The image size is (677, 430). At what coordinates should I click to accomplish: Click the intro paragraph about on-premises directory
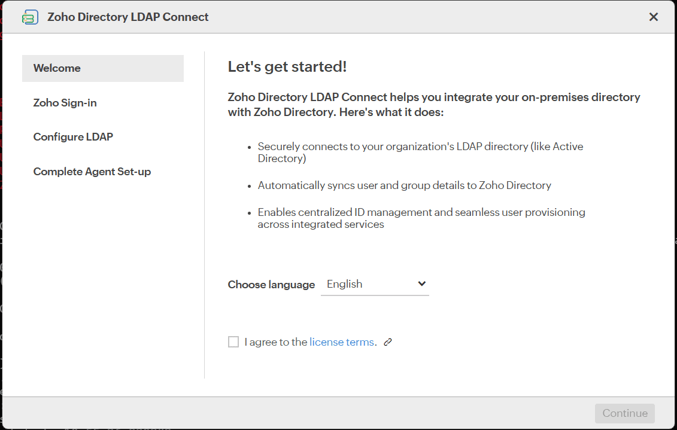[434, 105]
